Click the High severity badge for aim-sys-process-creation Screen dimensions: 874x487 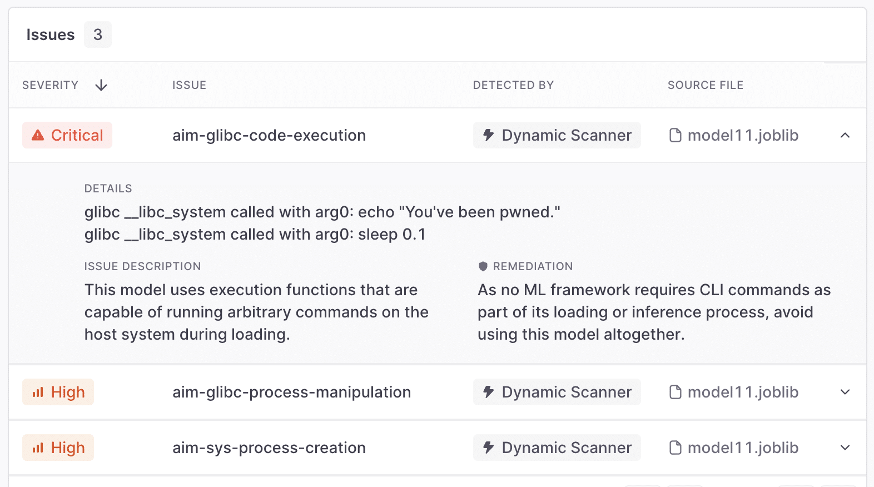58,448
